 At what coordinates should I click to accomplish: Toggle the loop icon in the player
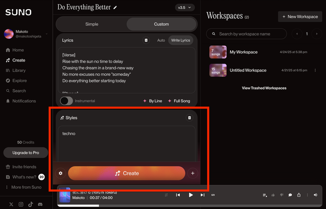[x=213, y=195]
